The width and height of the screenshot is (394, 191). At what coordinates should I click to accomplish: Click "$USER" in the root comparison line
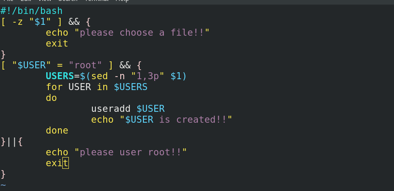tap(32, 65)
